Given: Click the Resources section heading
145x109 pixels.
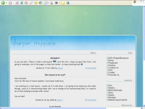Looking at the screenshot, I should point(127,105).
